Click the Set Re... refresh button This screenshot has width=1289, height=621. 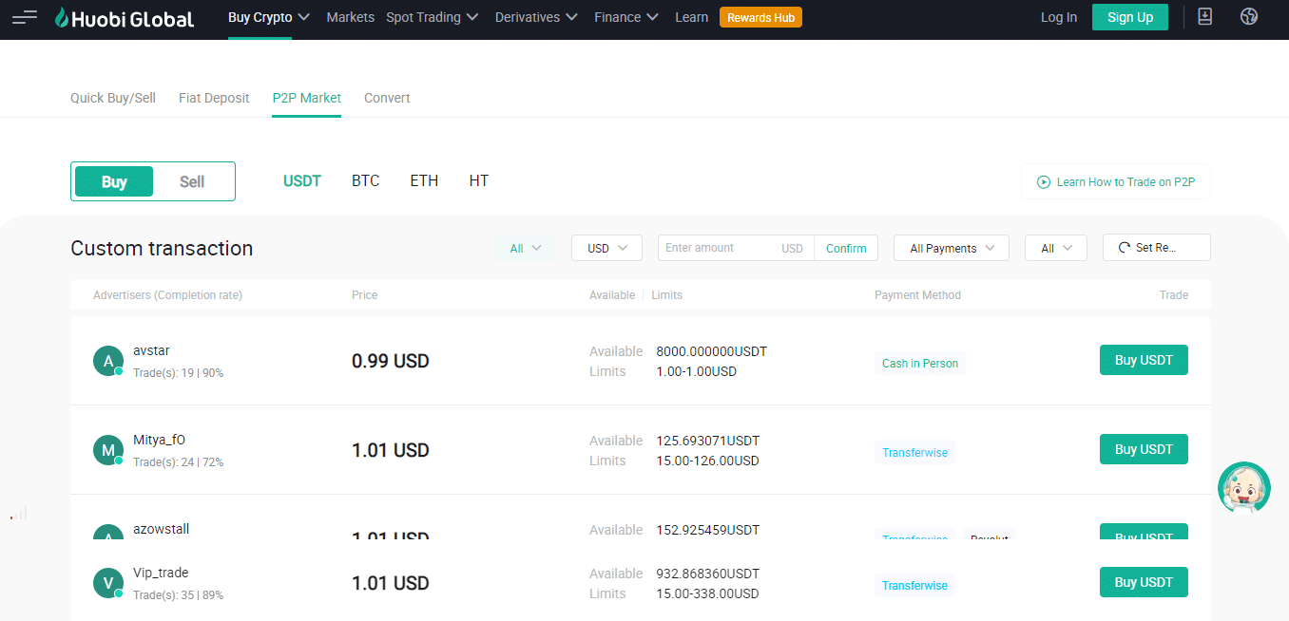tap(1157, 248)
